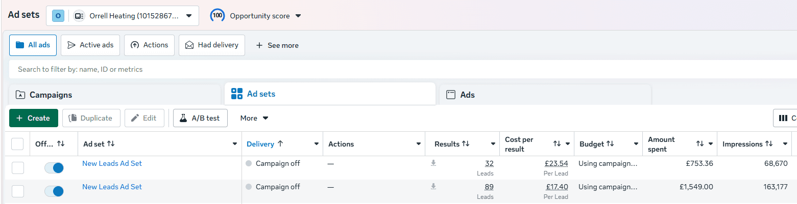Screen dimensions: 797x204
Task: Tick the select-all checkbox in header
Action: pos(17,144)
